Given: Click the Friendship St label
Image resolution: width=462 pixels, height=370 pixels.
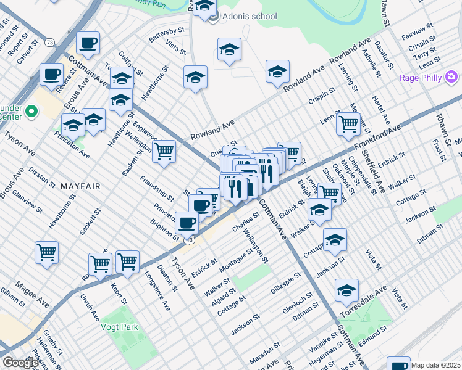Looking at the screenshot, I should [x=157, y=189].
